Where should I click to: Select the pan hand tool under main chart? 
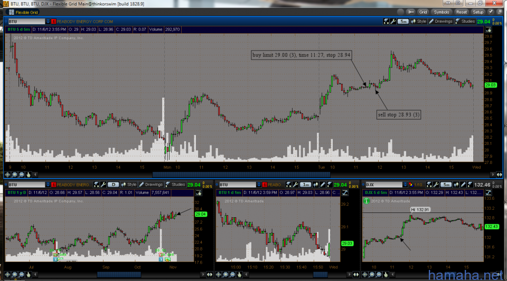29,174
